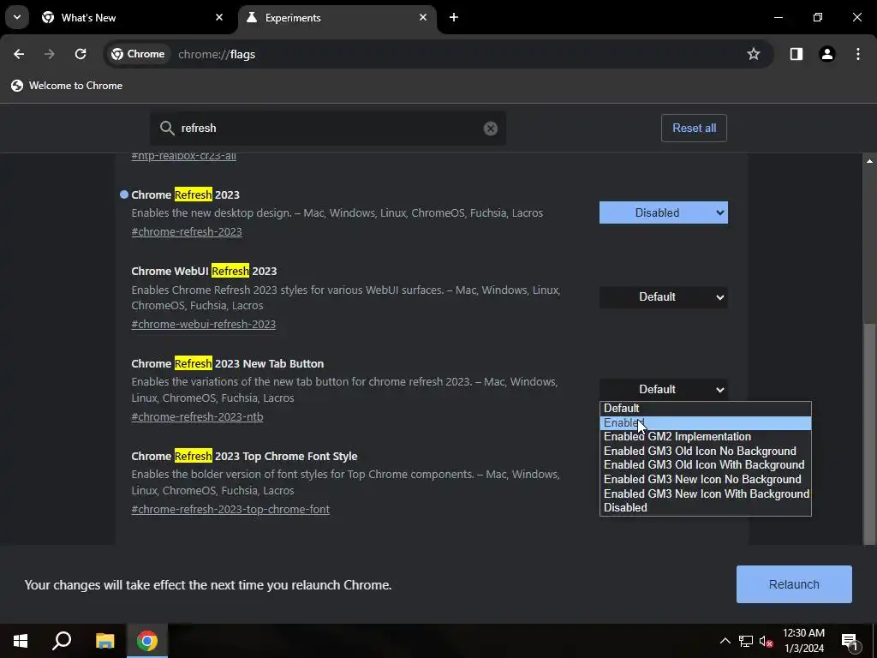The width and height of the screenshot is (877, 658).
Task: Open File Explorer from taskbar
Action: point(104,641)
